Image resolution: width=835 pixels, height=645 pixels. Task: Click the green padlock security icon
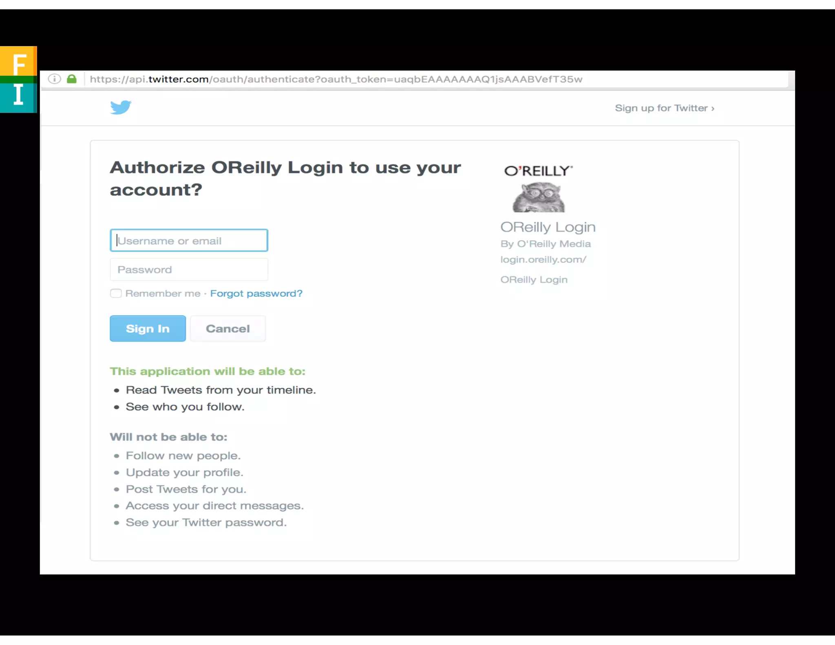(x=72, y=79)
